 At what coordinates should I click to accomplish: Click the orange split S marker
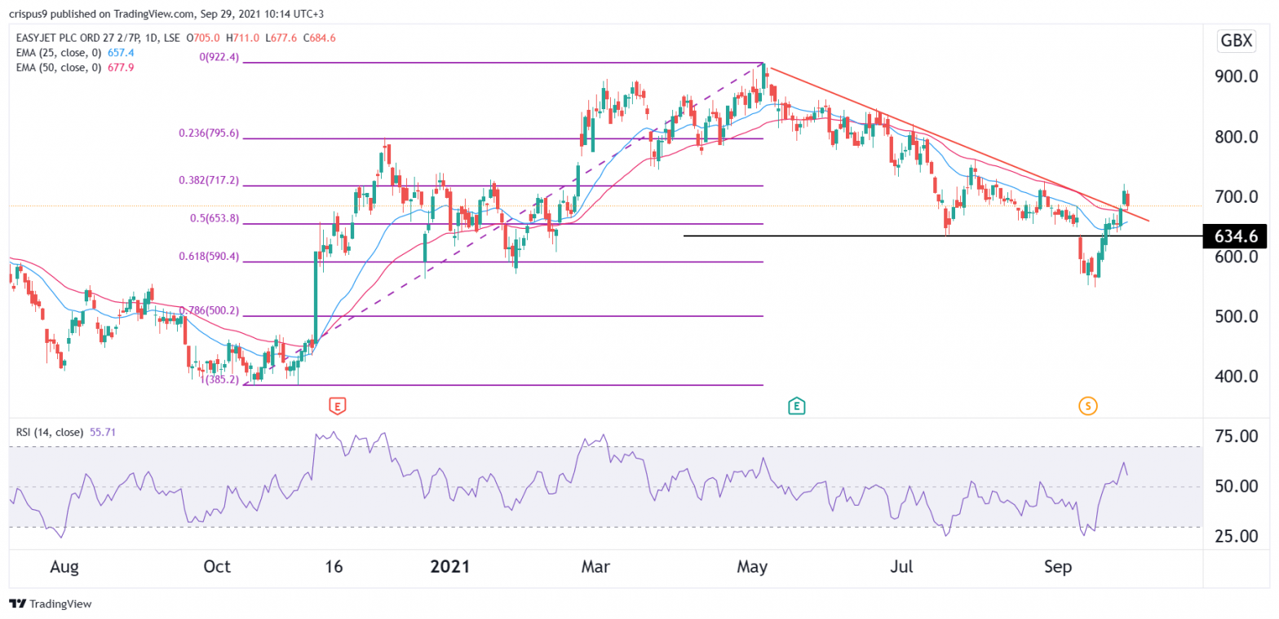point(1087,405)
